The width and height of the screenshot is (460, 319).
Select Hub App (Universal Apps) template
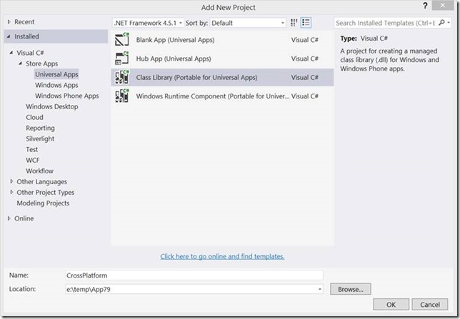coord(222,59)
